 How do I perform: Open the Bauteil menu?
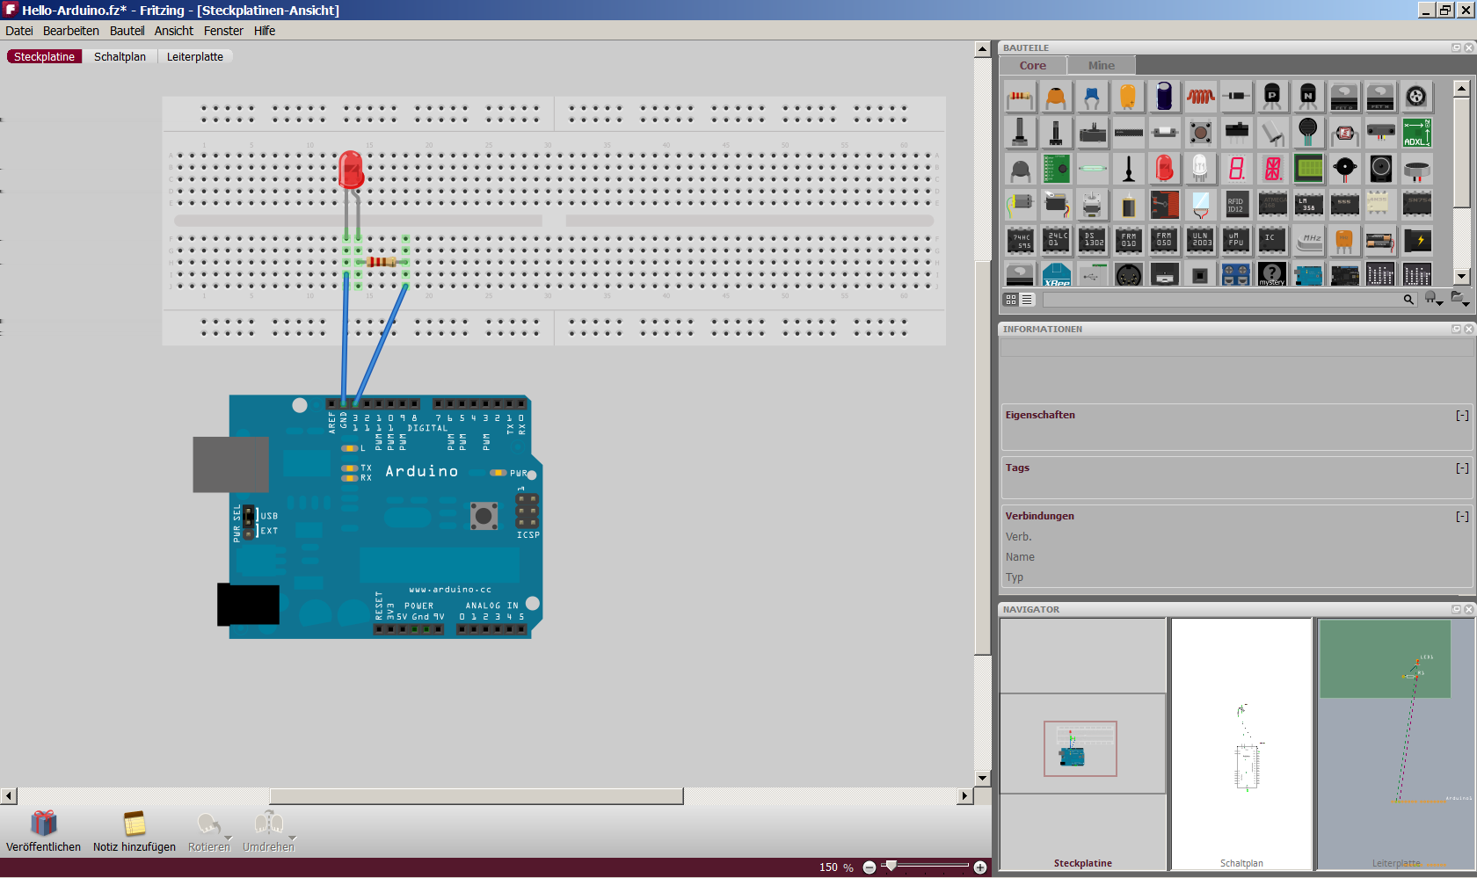click(x=127, y=31)
